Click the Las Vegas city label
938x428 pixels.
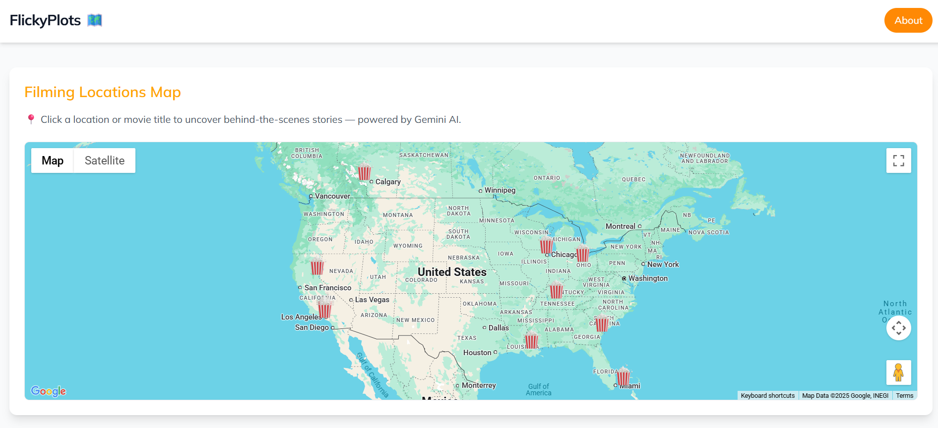coord(372,300)
